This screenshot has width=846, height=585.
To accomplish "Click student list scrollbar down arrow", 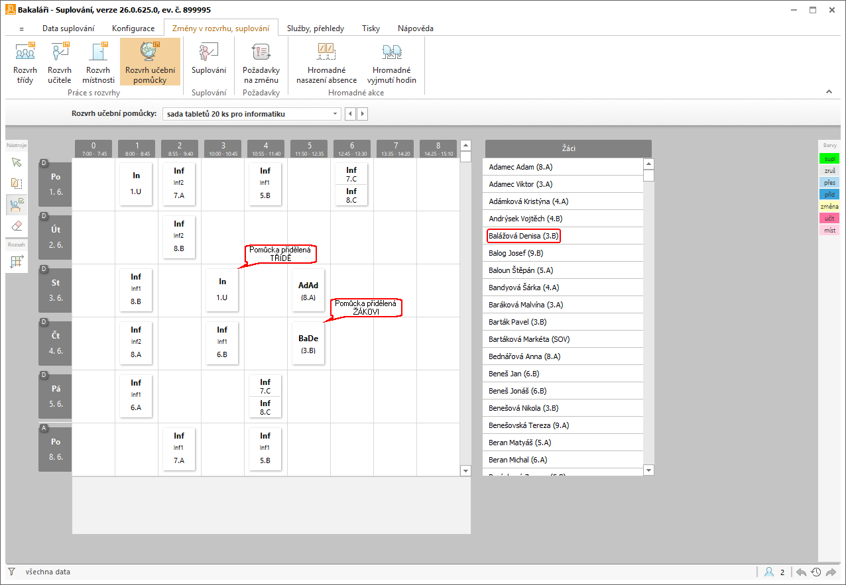I will (x=648, y=470).
